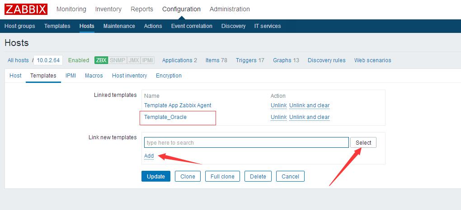
Task: Open the Hosts submenu item
Action: [x=87, y=26]
